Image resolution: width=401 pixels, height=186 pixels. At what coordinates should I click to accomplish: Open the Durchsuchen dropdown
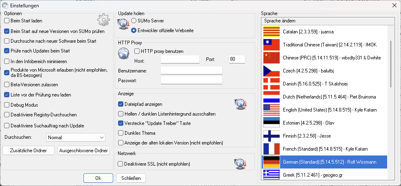(x=76, y=138)
